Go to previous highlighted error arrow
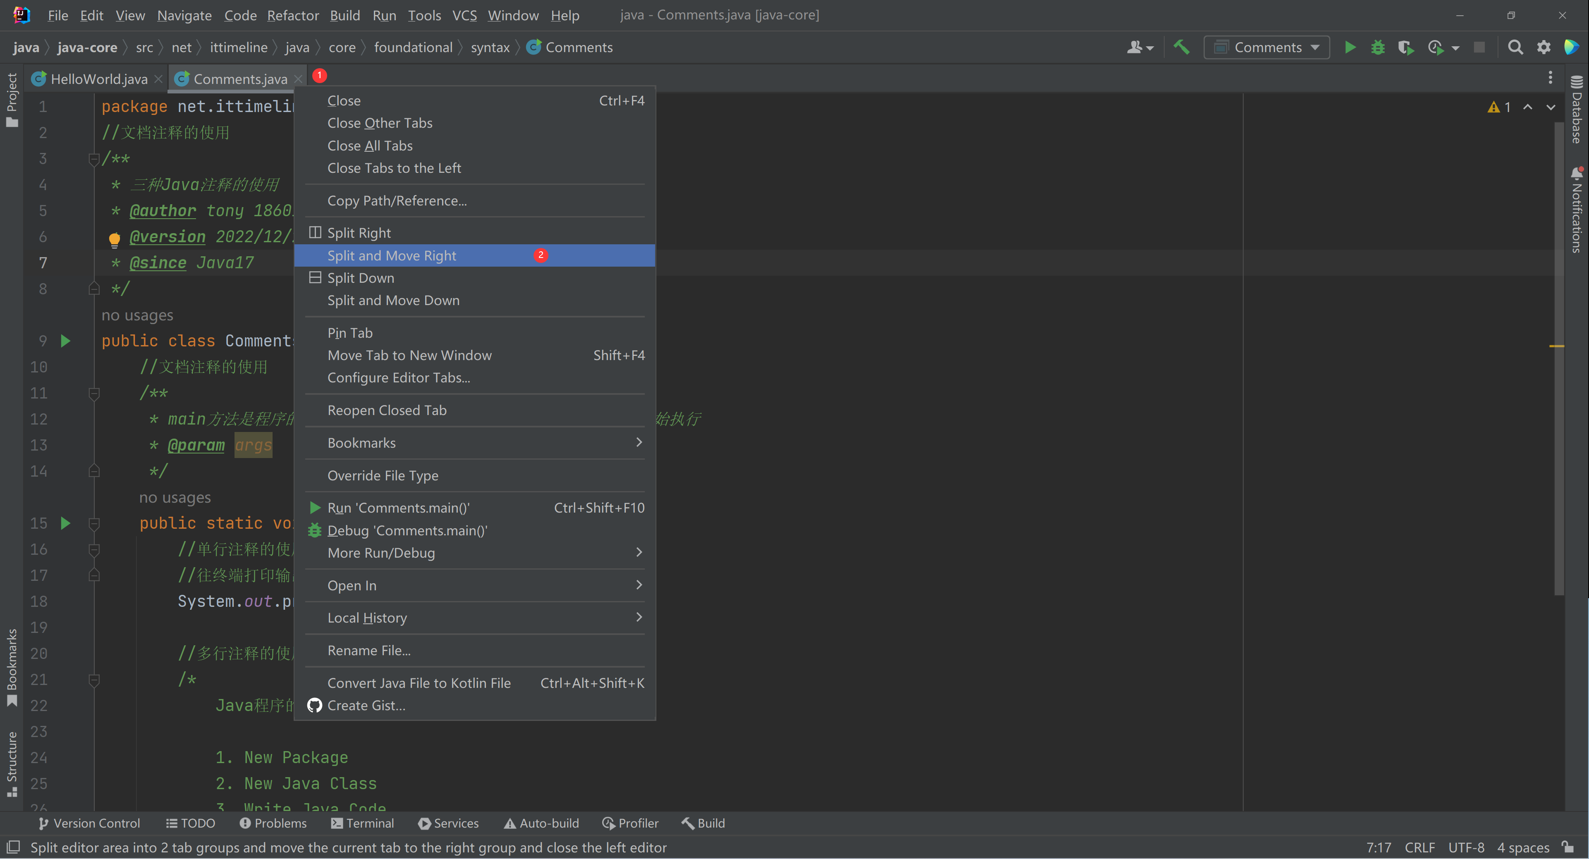Screen dimensions: 1589x859 (1527, 107)
